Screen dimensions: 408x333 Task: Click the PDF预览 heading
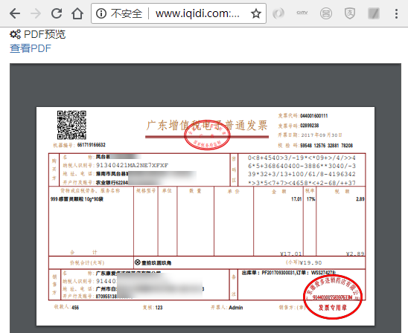point(45,34)
